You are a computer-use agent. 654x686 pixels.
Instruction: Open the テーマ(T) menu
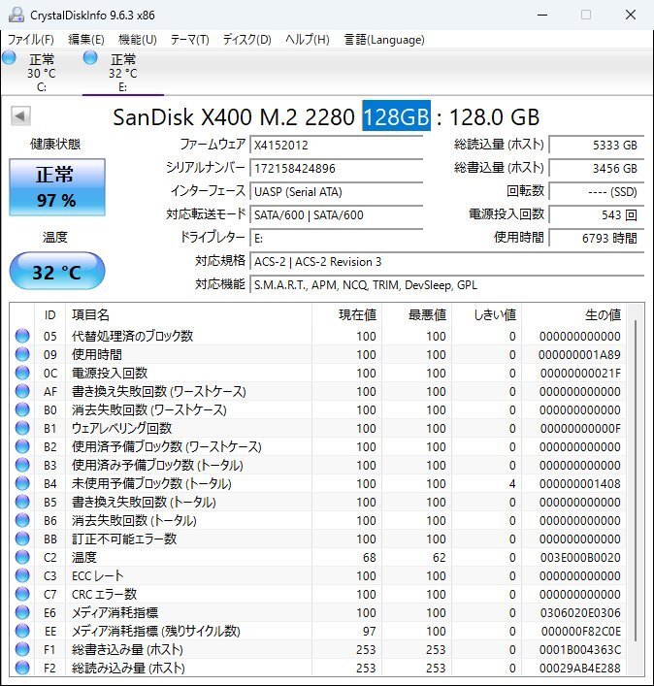(189, 40)
